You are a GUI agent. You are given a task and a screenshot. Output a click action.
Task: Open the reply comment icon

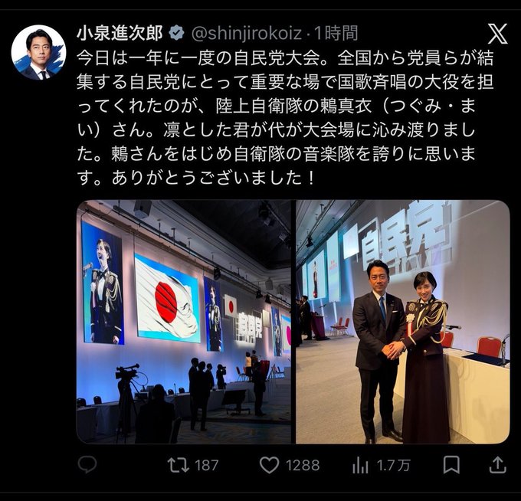coord(87,465)
